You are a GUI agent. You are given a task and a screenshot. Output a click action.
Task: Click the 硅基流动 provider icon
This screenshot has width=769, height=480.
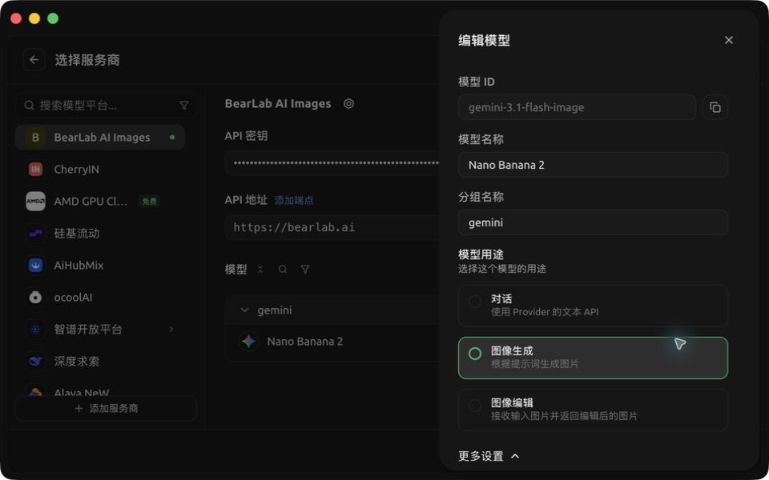point(35,234)
